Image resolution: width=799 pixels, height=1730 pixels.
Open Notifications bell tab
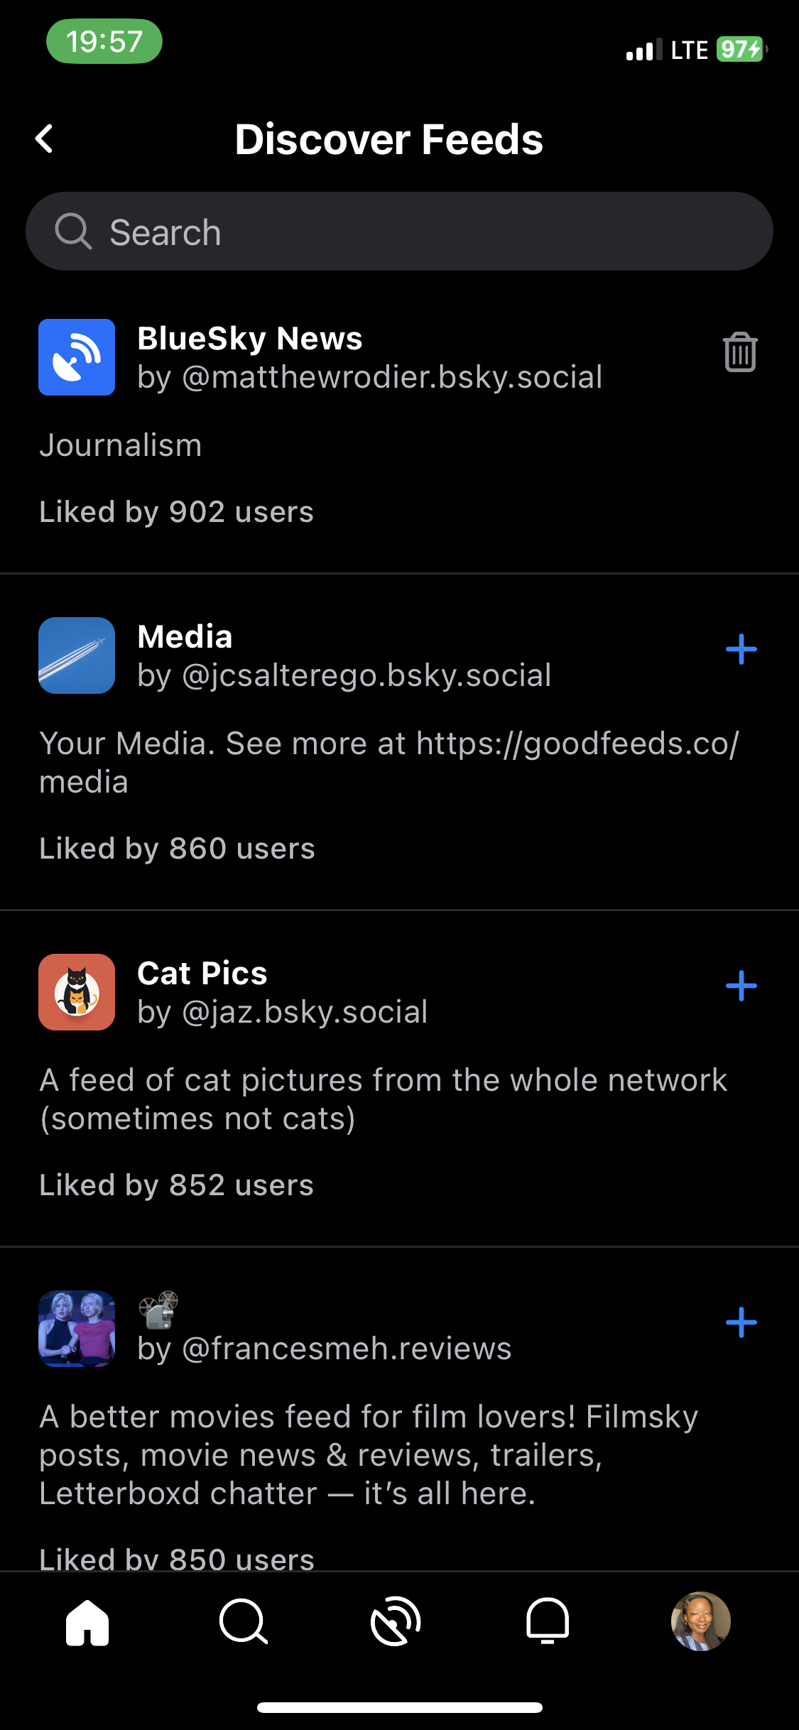click(x=548, y=1622)
